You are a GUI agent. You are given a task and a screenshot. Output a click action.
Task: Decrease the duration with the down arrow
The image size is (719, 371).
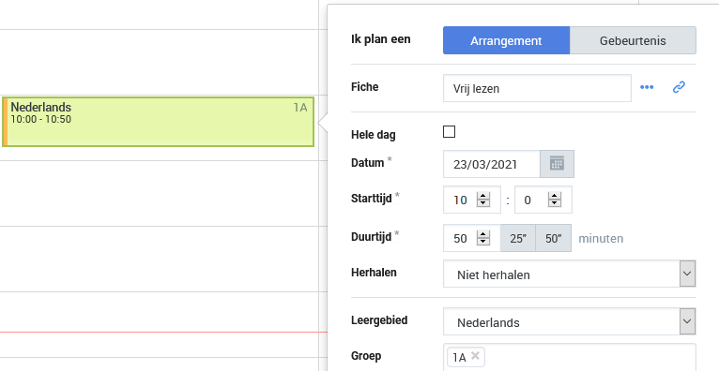(483, 242)
